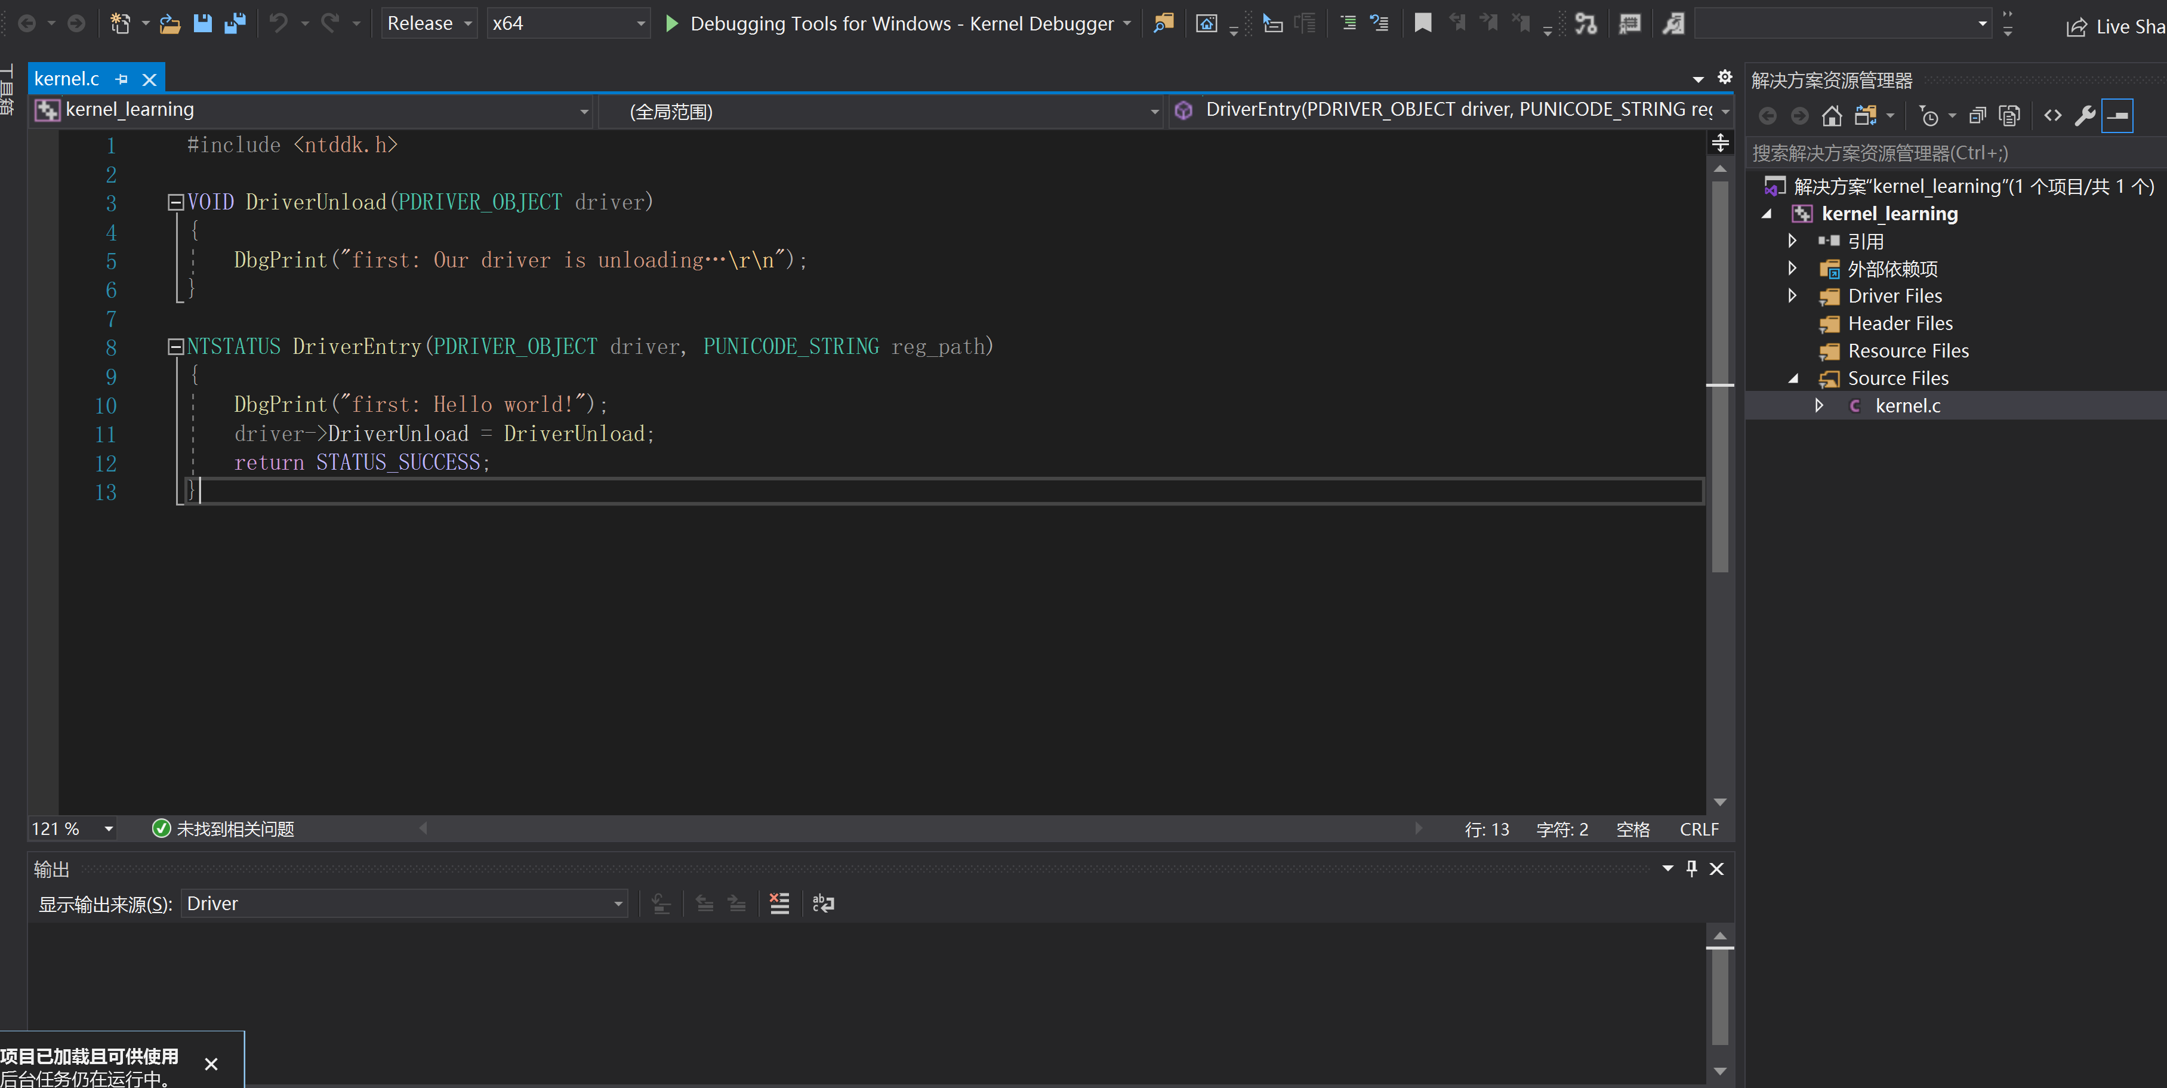The height and width of the screenshot is (1088, 2167).
Task: Close the 输出 output panel
Action: pos(1717,868)
